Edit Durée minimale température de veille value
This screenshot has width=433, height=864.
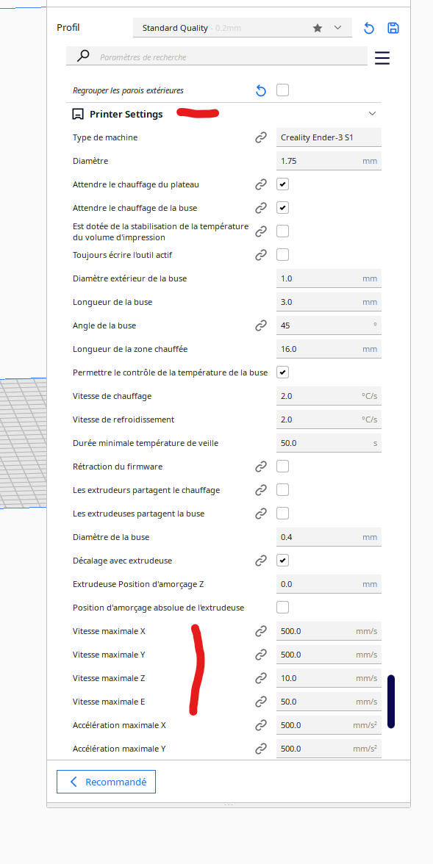pos(329,443)
